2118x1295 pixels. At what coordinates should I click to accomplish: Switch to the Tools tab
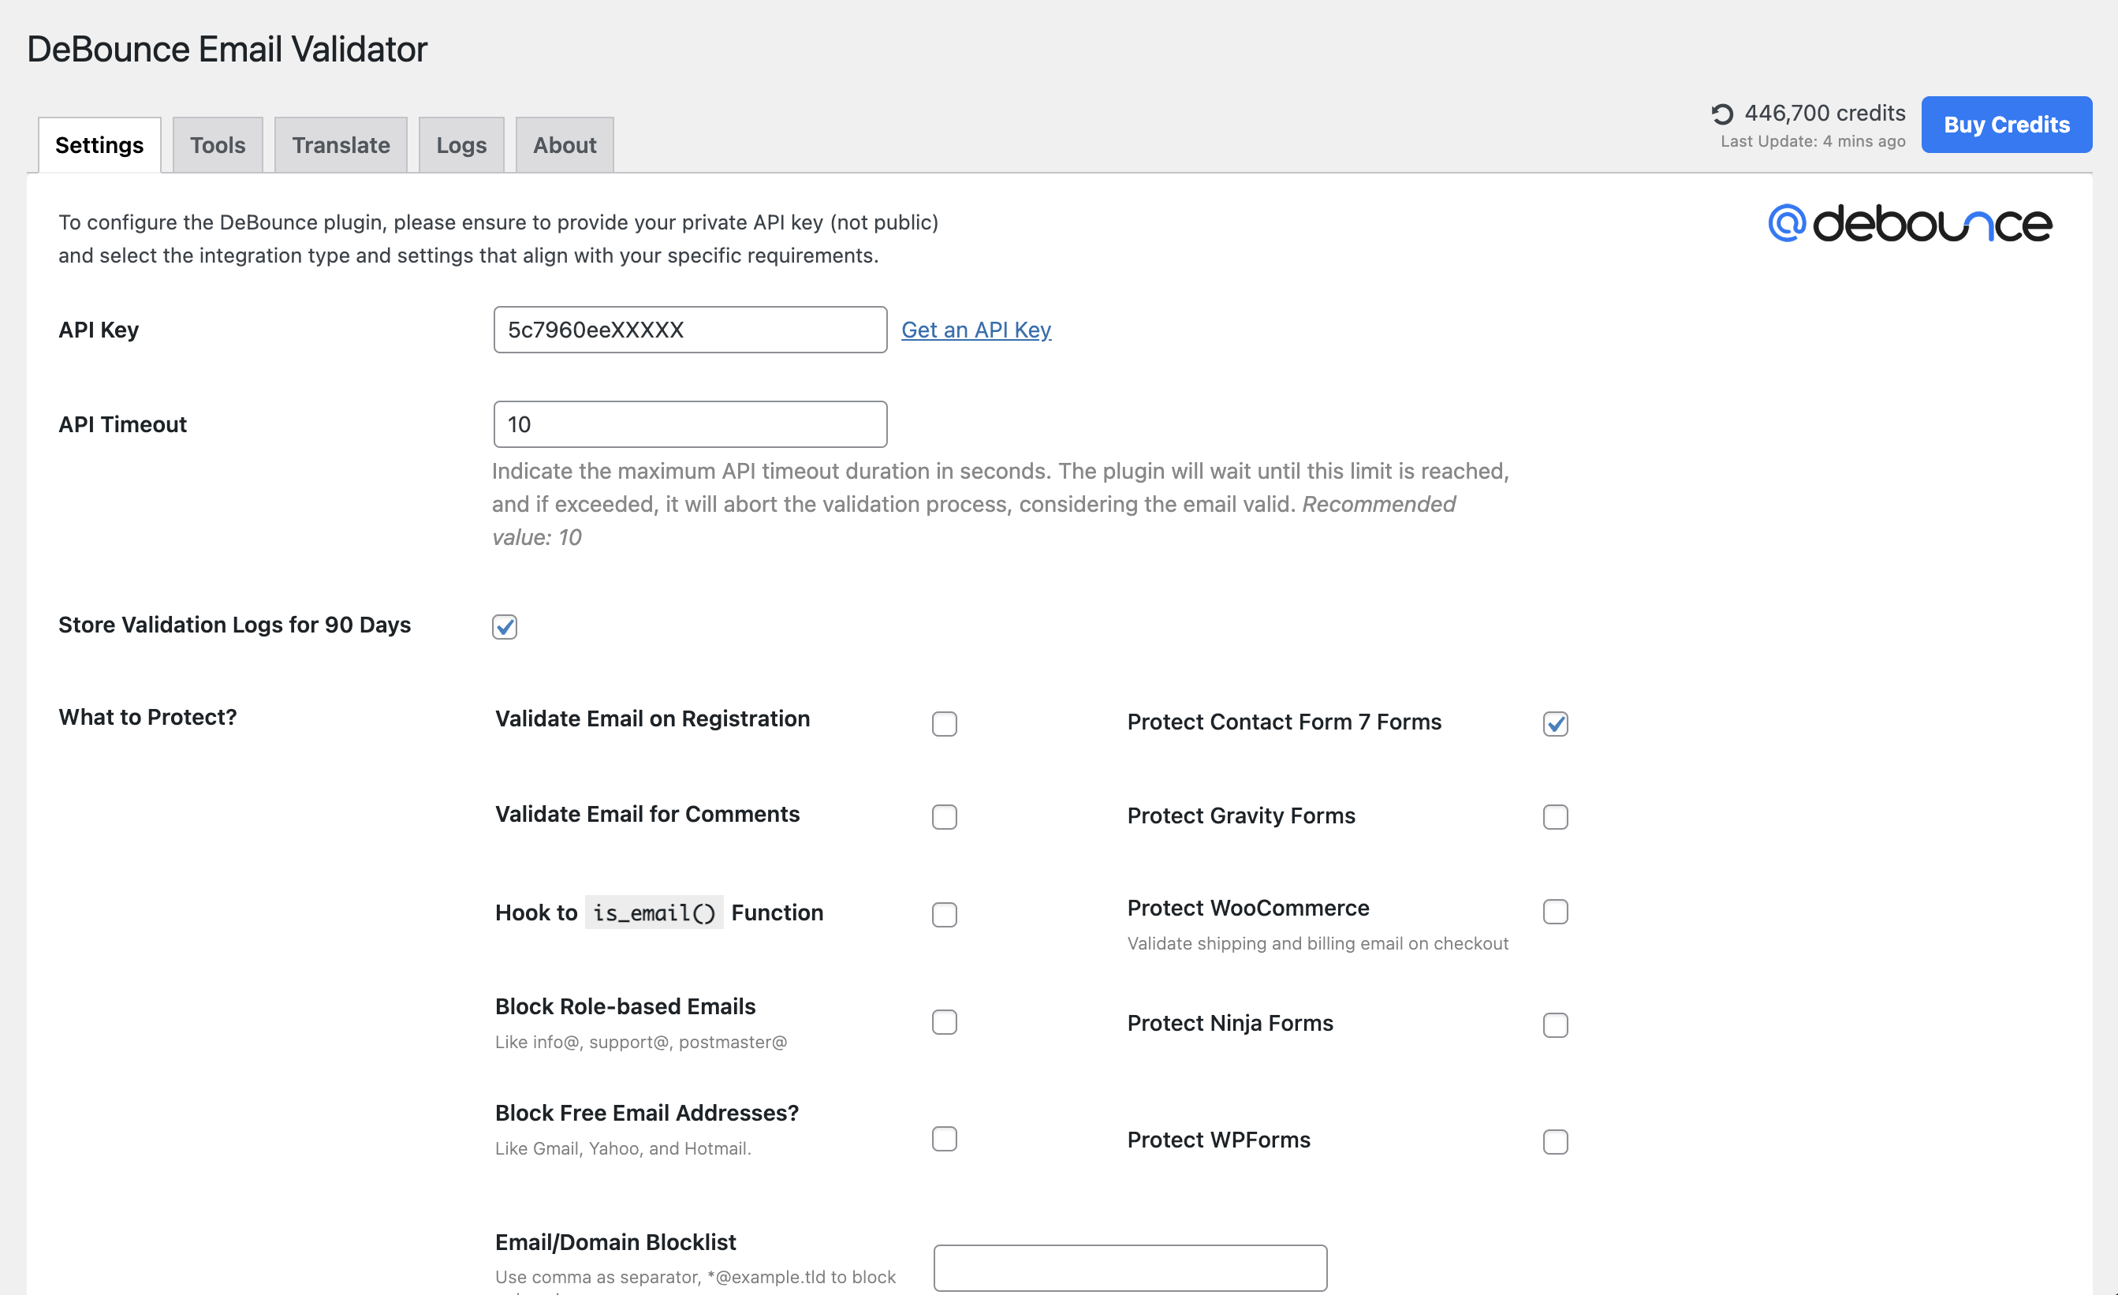[218, 144]
